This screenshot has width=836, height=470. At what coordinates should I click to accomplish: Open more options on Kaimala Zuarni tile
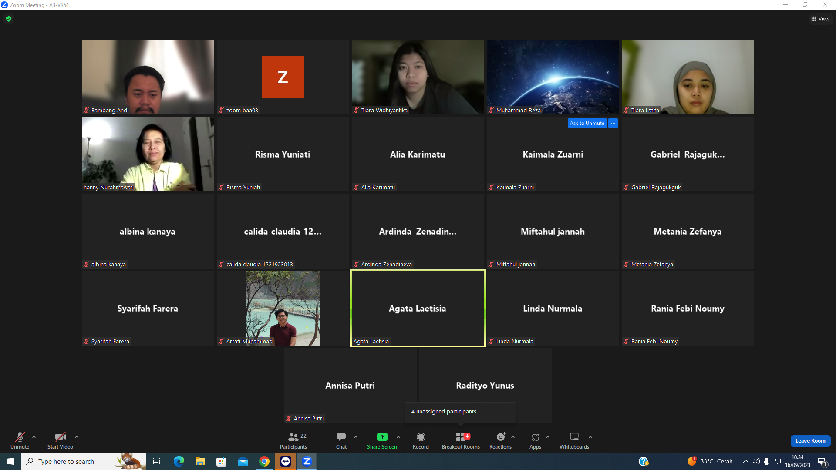[x=613, y=123]
